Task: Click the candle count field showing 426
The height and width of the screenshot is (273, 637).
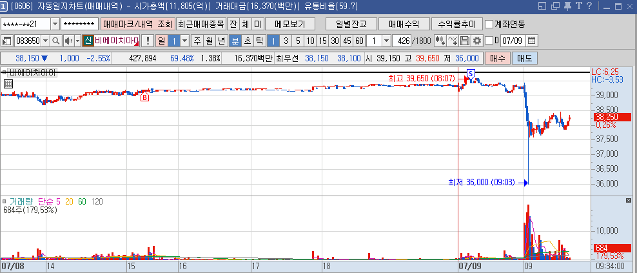Action: (x=402, y=41)
